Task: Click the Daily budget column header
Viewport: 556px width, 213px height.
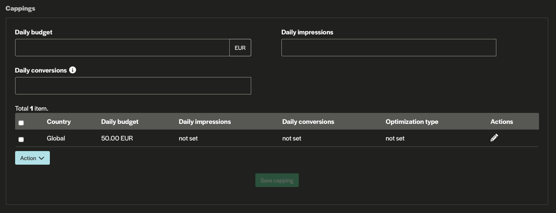Action: [x=120, y=122]
